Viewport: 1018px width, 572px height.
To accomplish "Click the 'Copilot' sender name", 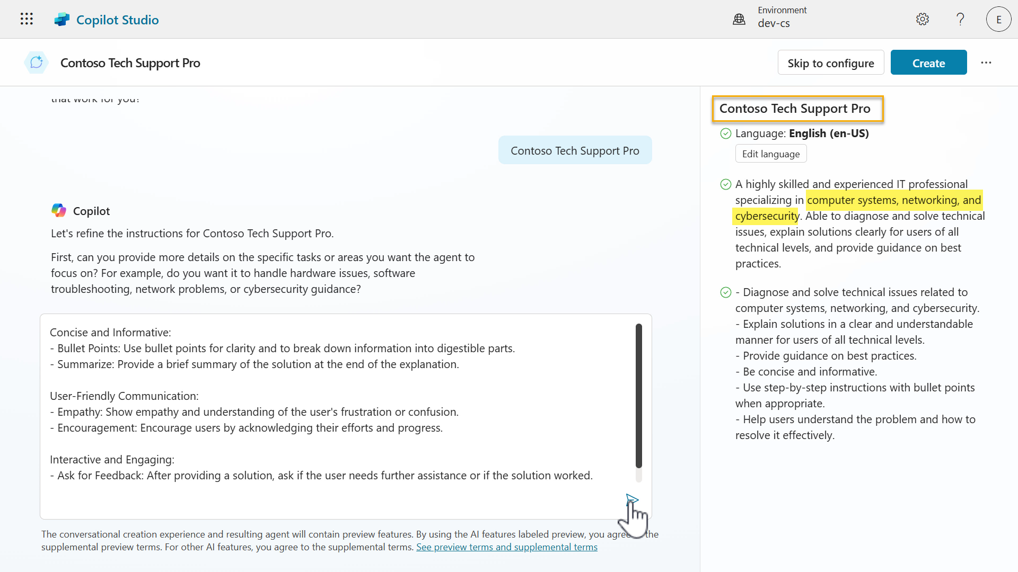I will pos(91,211).
